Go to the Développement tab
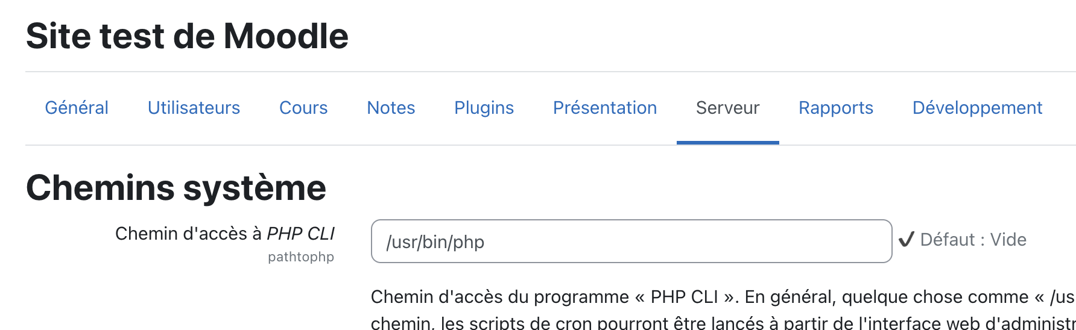1076x330 pixels. (x=977, y=108)
